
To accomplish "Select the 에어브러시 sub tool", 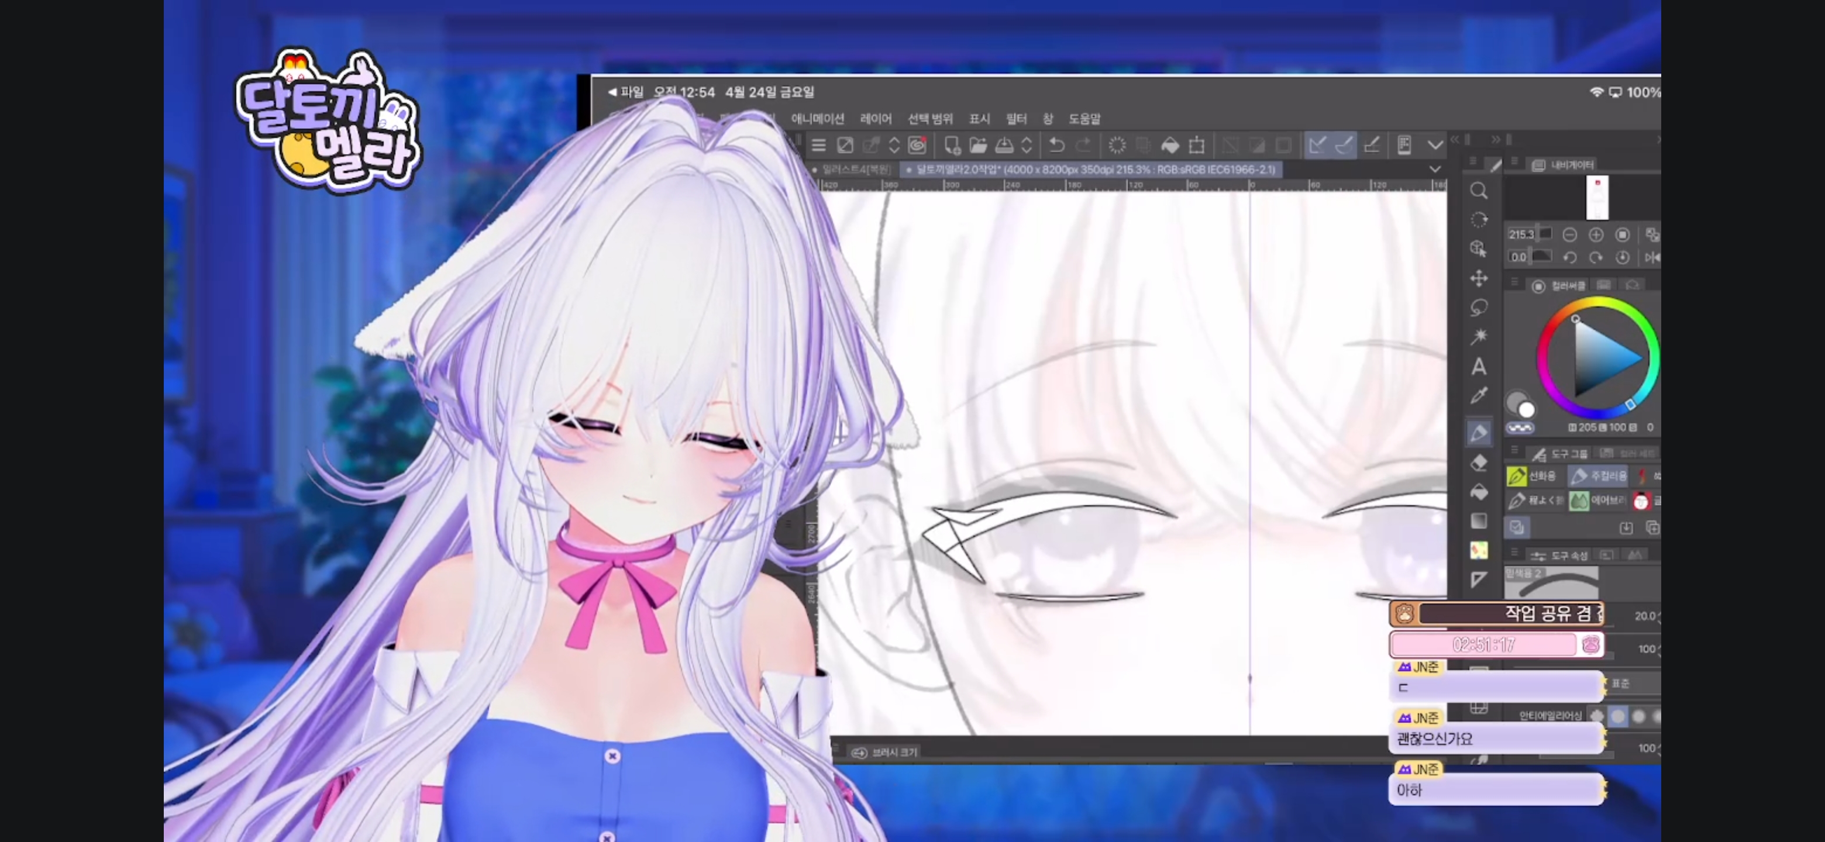I will [1598, 501].
